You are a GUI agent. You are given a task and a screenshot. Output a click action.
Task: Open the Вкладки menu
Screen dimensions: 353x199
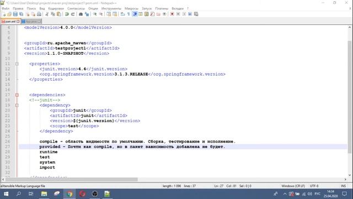click(178, 8)
